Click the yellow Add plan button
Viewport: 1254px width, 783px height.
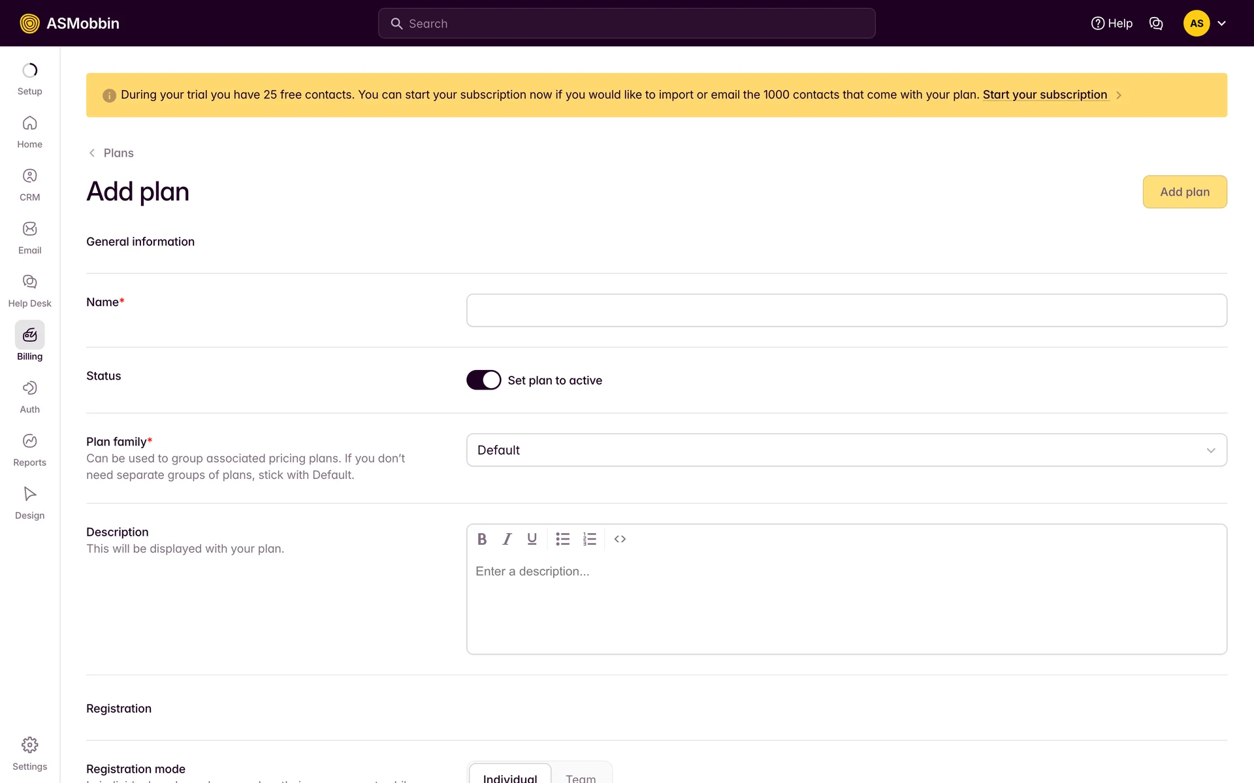(1184, 192)
